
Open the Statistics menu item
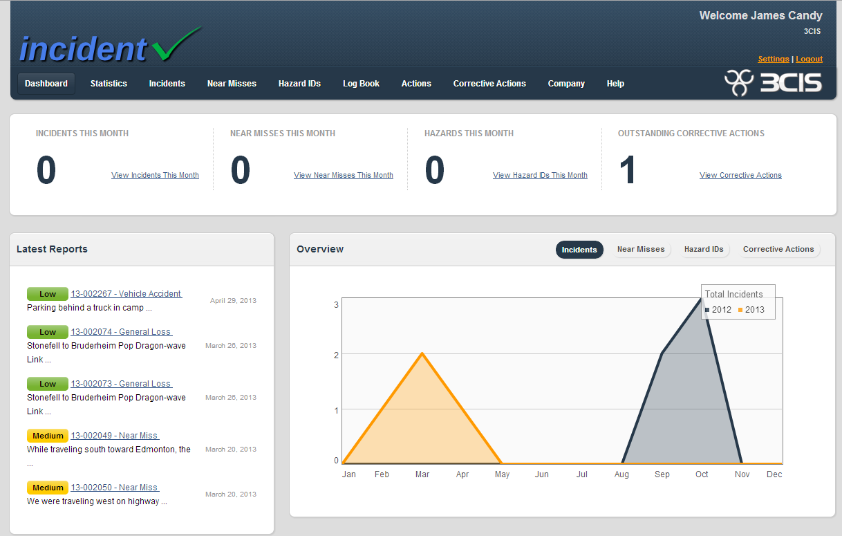(109, 84)
